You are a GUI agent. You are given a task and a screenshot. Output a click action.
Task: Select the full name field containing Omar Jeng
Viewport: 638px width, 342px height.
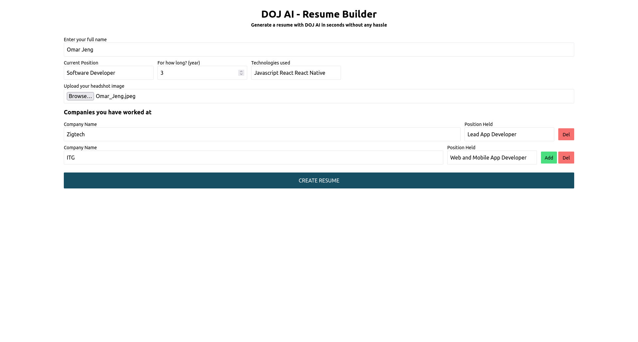coord(233,50)
